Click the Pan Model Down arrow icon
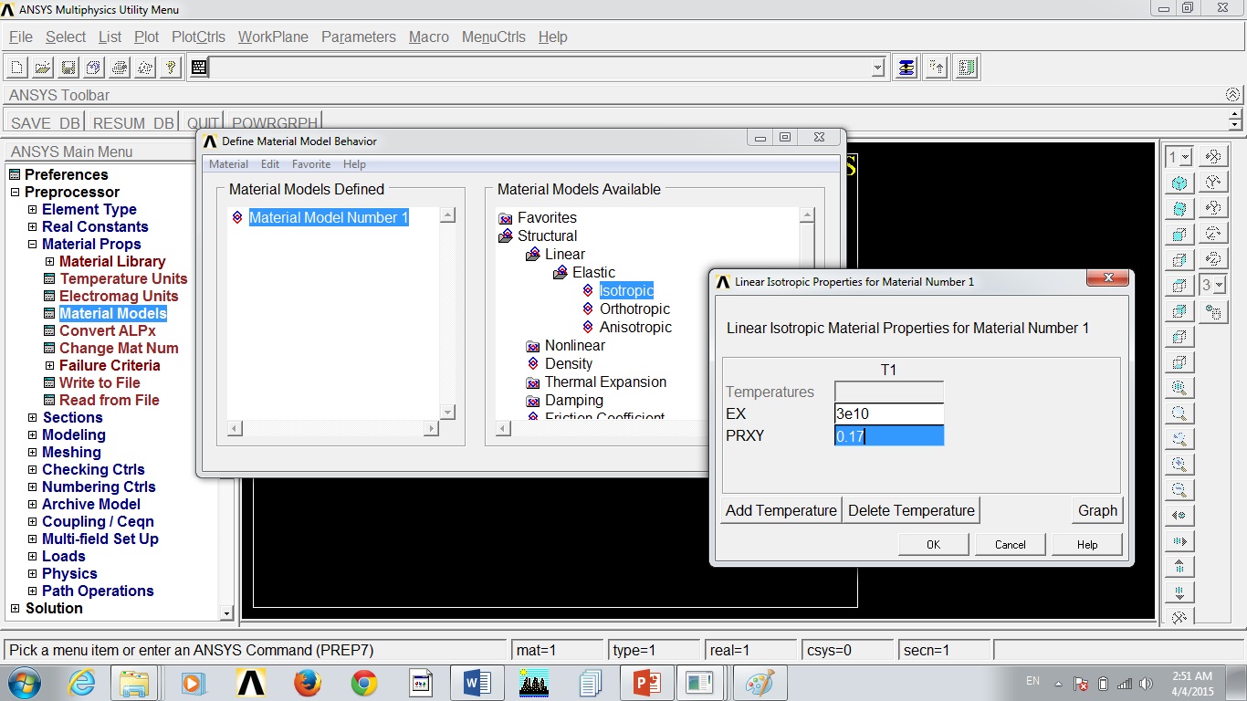This screenshot has width=1247, height=701. pyautogui.click(x=1179, y=592)
